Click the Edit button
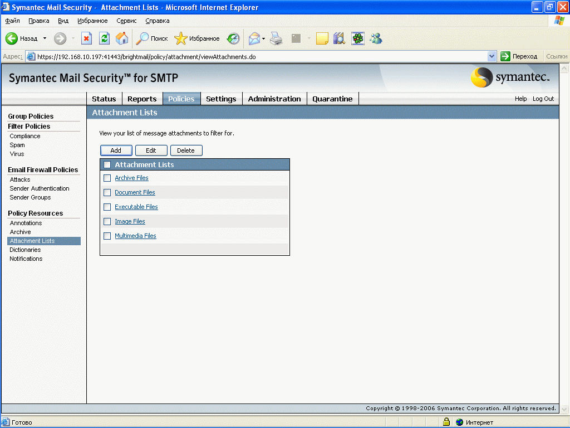This screenshot has height=428, width=570. 151,150
